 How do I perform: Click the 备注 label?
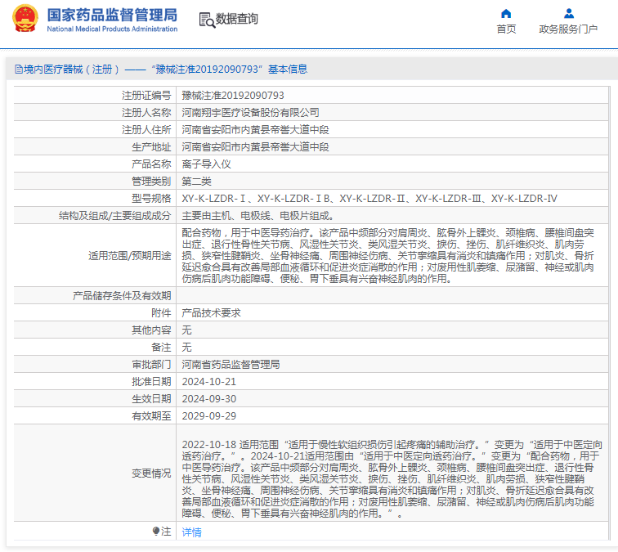click(161, 348)
